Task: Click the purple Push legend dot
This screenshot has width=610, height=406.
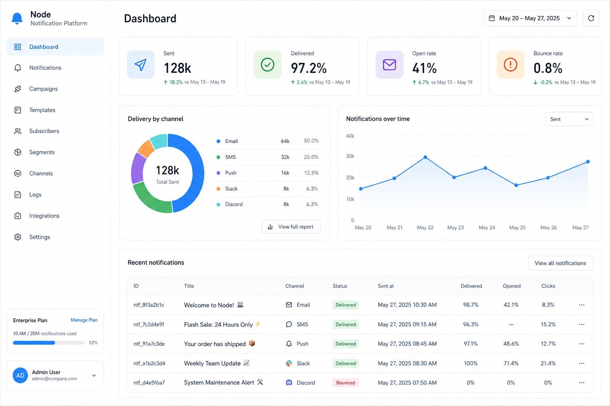Action: [x=218, y=173]
